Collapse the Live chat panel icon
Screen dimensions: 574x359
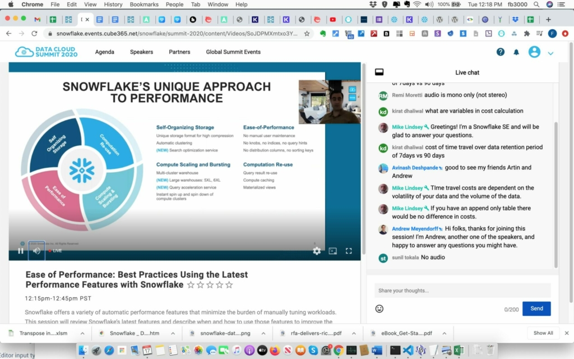pos(379,72)
